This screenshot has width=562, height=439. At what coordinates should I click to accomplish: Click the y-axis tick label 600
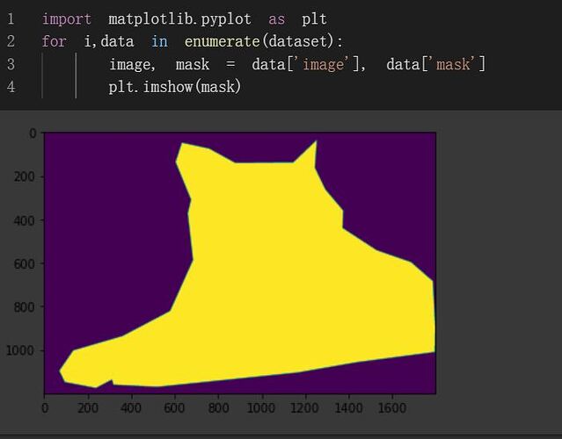pos(24,263)
